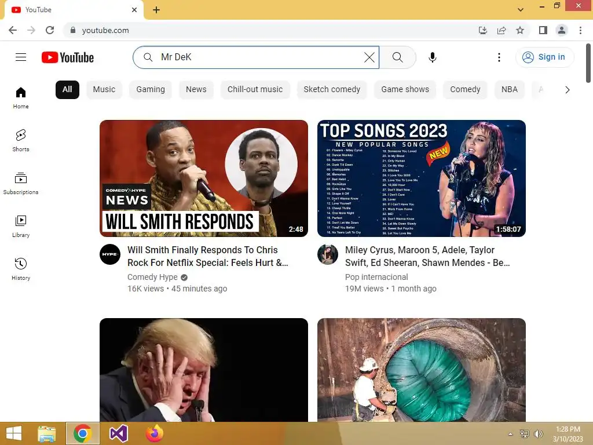Image resolution: width=593 pixels, height=445 pixels.
Task: Expand the Chrome tab search chevron
Action: click(x=521, y=10)
